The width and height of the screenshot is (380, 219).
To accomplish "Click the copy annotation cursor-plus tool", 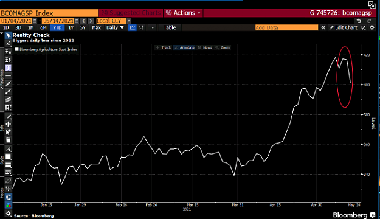I will coord(9,132).
